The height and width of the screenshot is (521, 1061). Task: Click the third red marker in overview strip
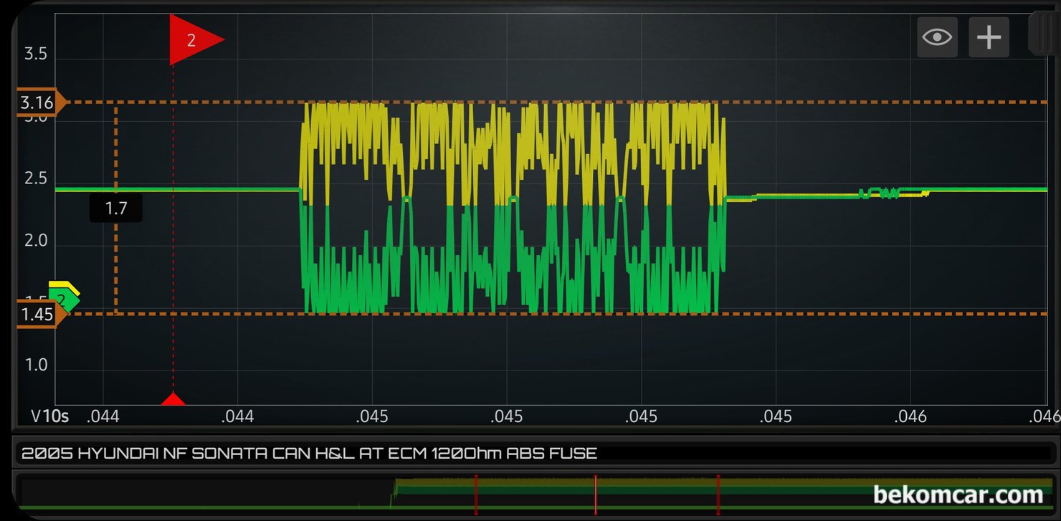pyautogui.click(x=718, y=494)
